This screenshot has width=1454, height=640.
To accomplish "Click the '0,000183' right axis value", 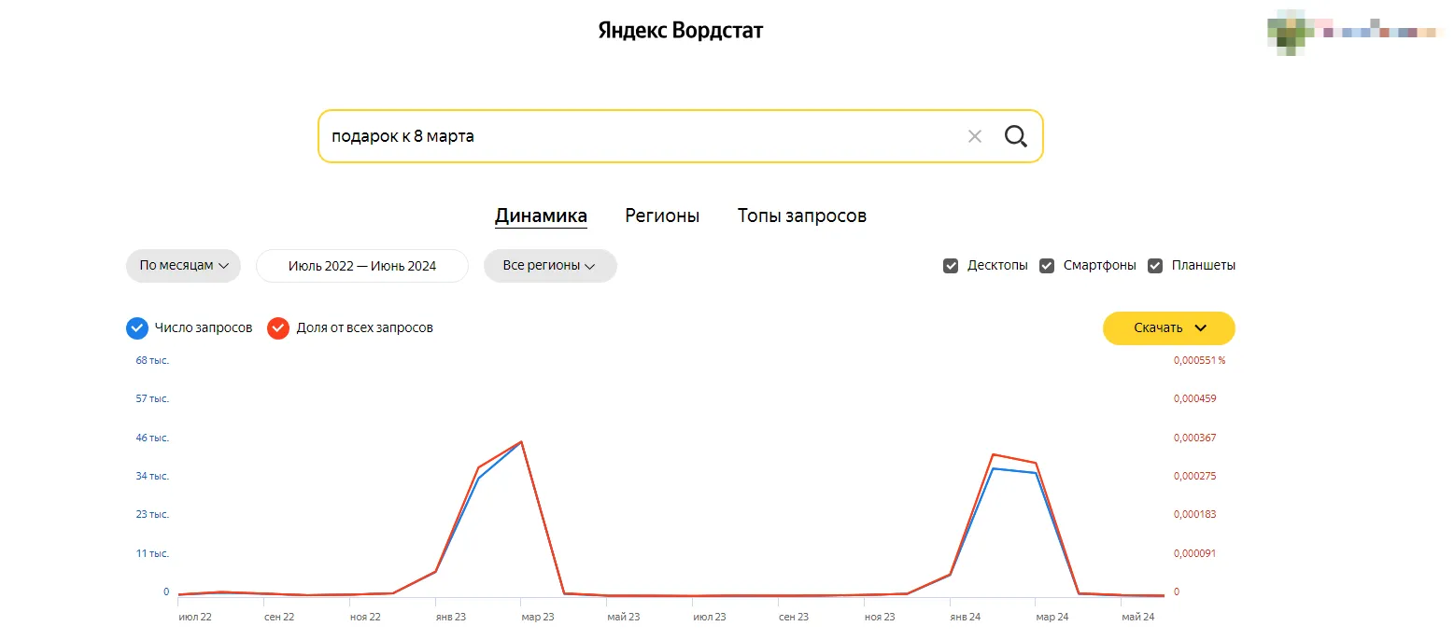I will tap(1195, 514).
